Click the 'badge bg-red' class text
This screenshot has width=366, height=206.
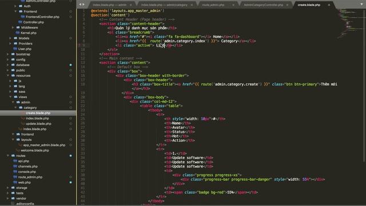211,192
